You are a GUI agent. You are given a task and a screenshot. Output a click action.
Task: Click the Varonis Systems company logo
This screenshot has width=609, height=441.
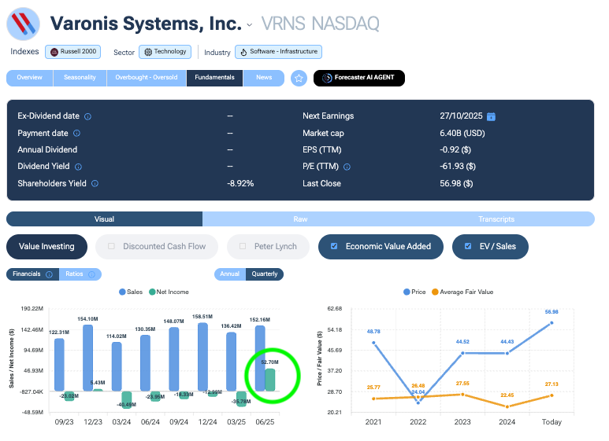24,24
